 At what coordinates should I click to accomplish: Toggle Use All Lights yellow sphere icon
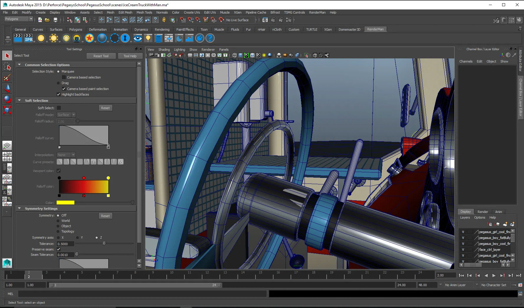tap(264, 55)
